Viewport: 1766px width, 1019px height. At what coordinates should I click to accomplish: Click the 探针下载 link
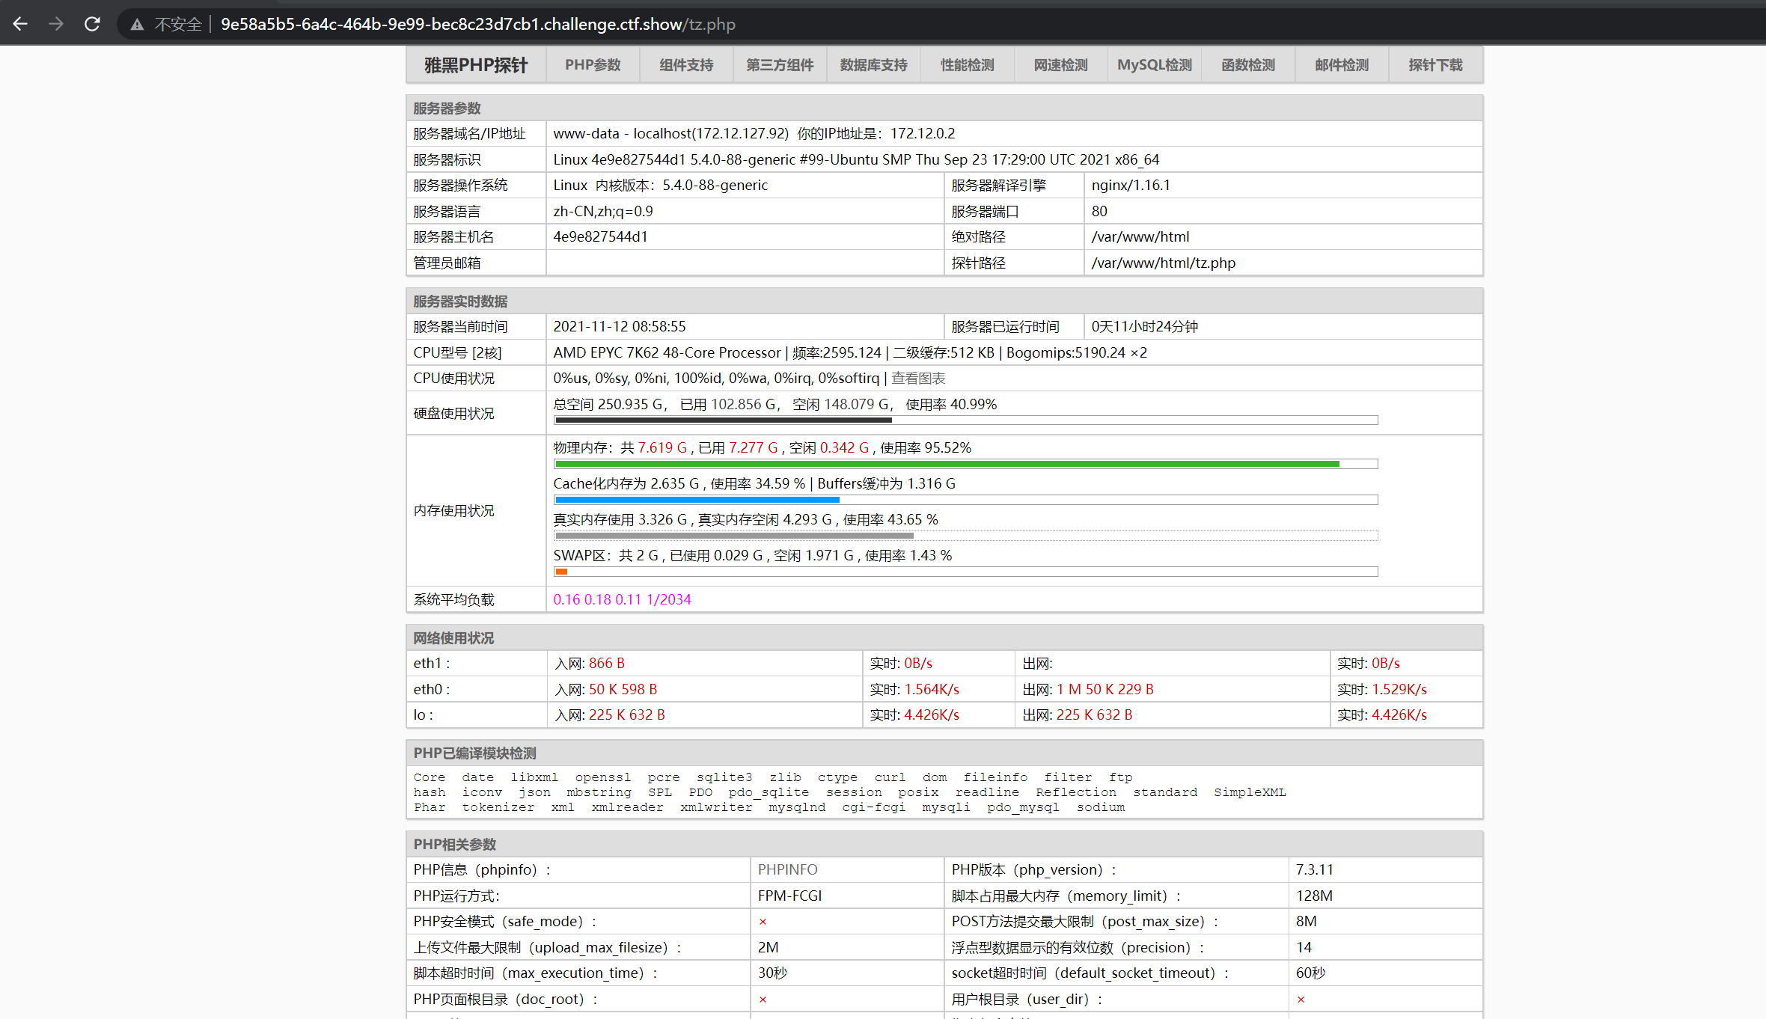[x=1435, y=65]
